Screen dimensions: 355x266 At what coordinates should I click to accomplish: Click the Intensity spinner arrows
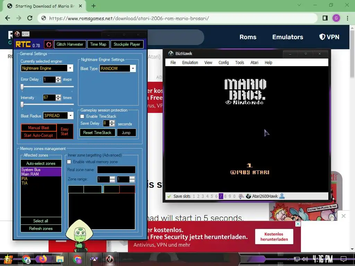pyautogui.click(x=58, y=98)
